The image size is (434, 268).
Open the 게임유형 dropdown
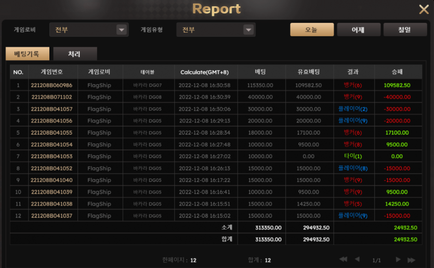pyautogui.click(x=216, y=30)
